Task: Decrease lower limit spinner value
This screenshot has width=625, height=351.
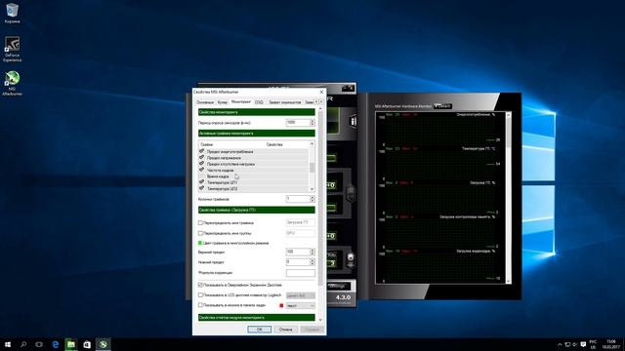Action: tap(312, 264)
